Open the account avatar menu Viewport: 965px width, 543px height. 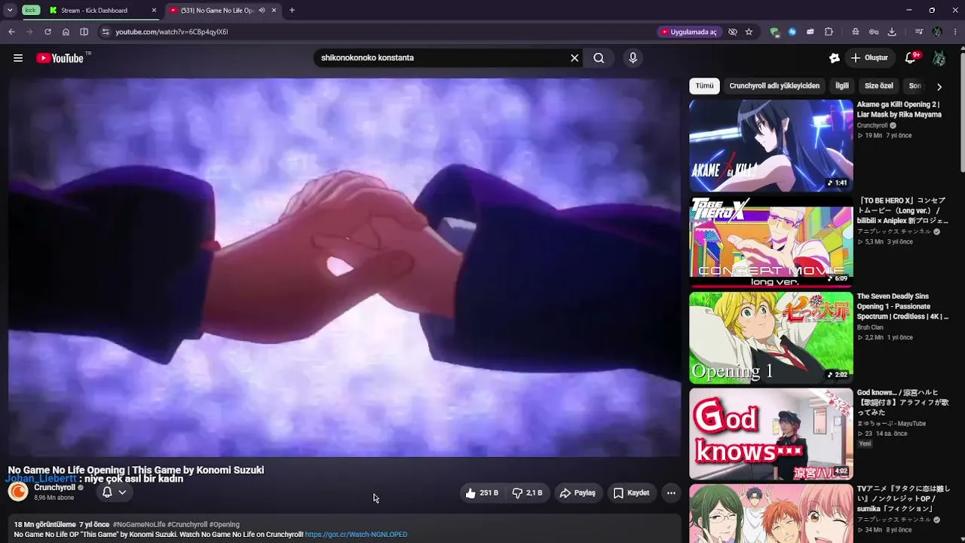[939, 58]
